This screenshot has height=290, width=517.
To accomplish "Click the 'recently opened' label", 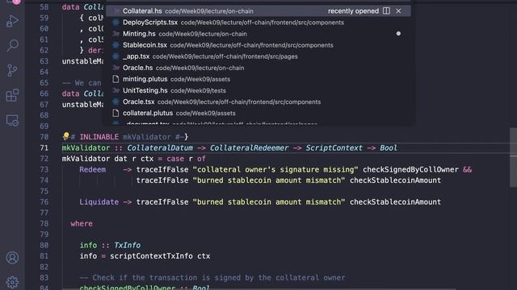I will [x=353, y=10].
